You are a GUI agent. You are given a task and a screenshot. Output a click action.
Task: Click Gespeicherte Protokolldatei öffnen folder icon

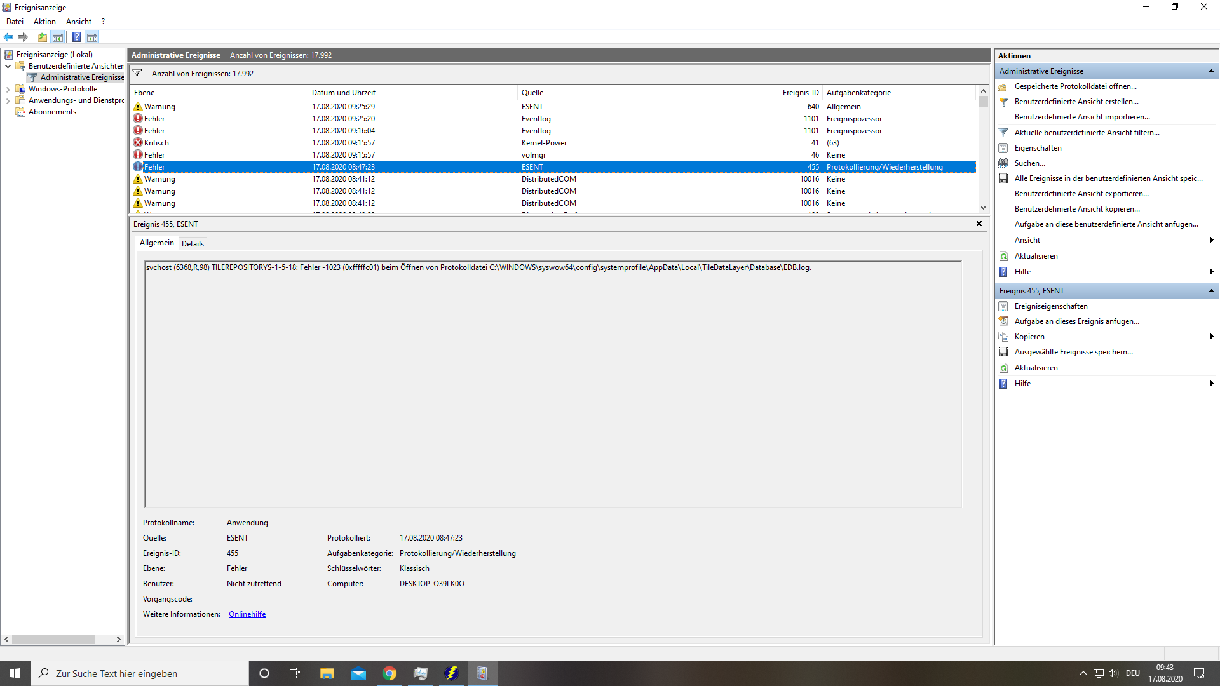[x=1003, y=86]
